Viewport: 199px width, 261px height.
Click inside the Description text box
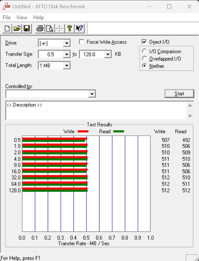tap(97, 110)
